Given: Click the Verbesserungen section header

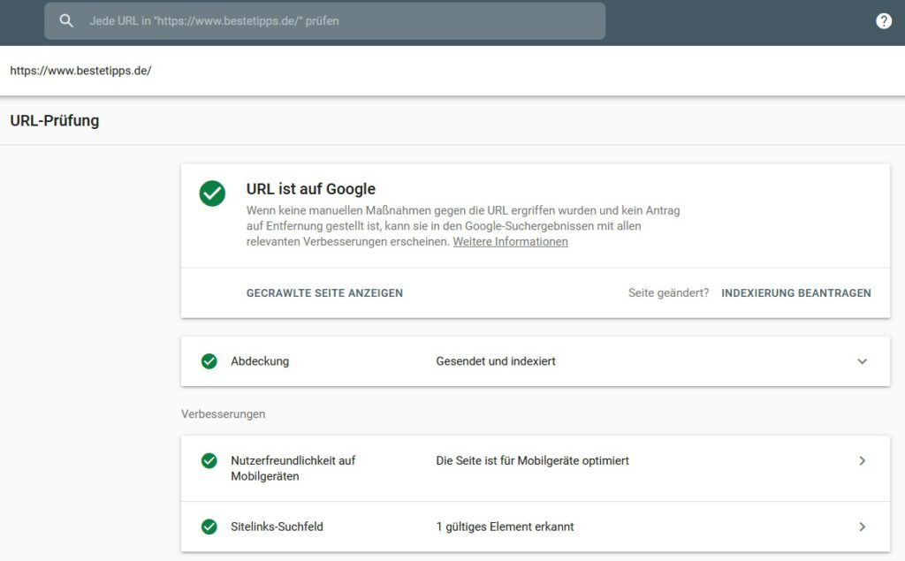Looking at the screenshot, I should point(221,413).
